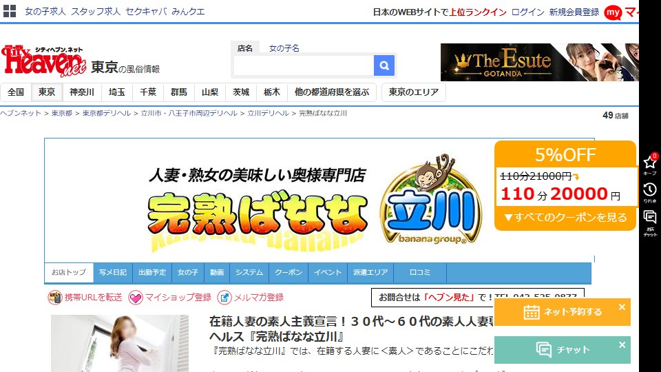This screenshot has width=661, height=372.
Task: Click 東京都デリヘル breadcrumb link
Action: point(107,113)
